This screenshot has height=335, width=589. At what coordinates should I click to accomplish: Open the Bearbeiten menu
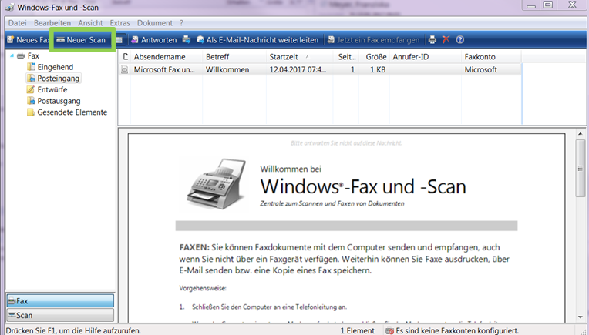coord(52,23)
